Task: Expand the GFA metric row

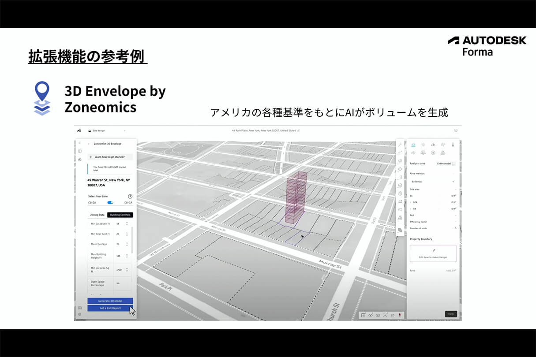Action: tap(411, 202)
